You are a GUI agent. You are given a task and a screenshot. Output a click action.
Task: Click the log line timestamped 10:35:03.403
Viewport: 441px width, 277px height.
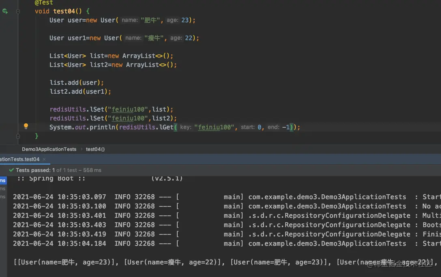[227, 225]
